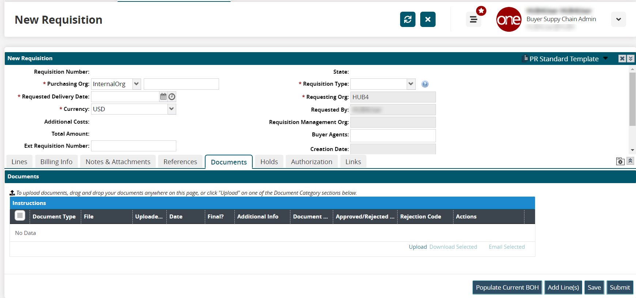Click the Submit button
The image size is (636, 298).
620,287
